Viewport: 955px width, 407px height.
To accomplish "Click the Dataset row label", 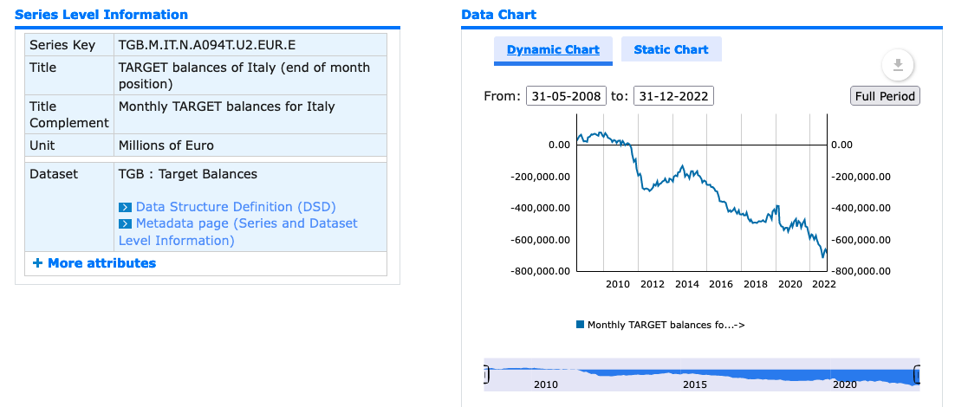I will [x=54, y=174].
